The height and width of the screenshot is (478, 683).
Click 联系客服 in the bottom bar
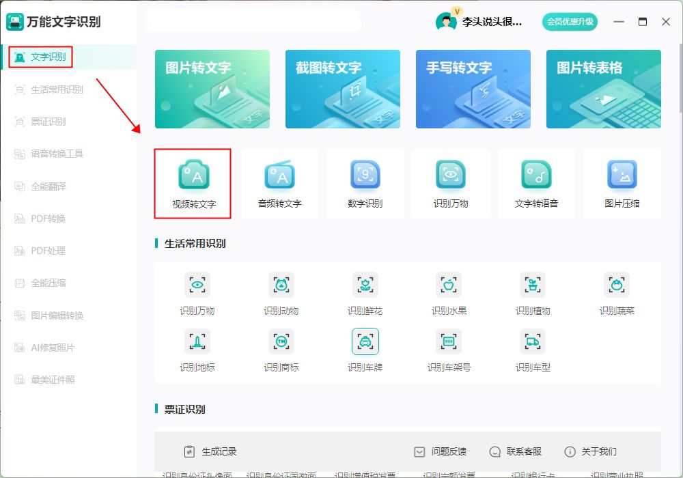[515, 451]
